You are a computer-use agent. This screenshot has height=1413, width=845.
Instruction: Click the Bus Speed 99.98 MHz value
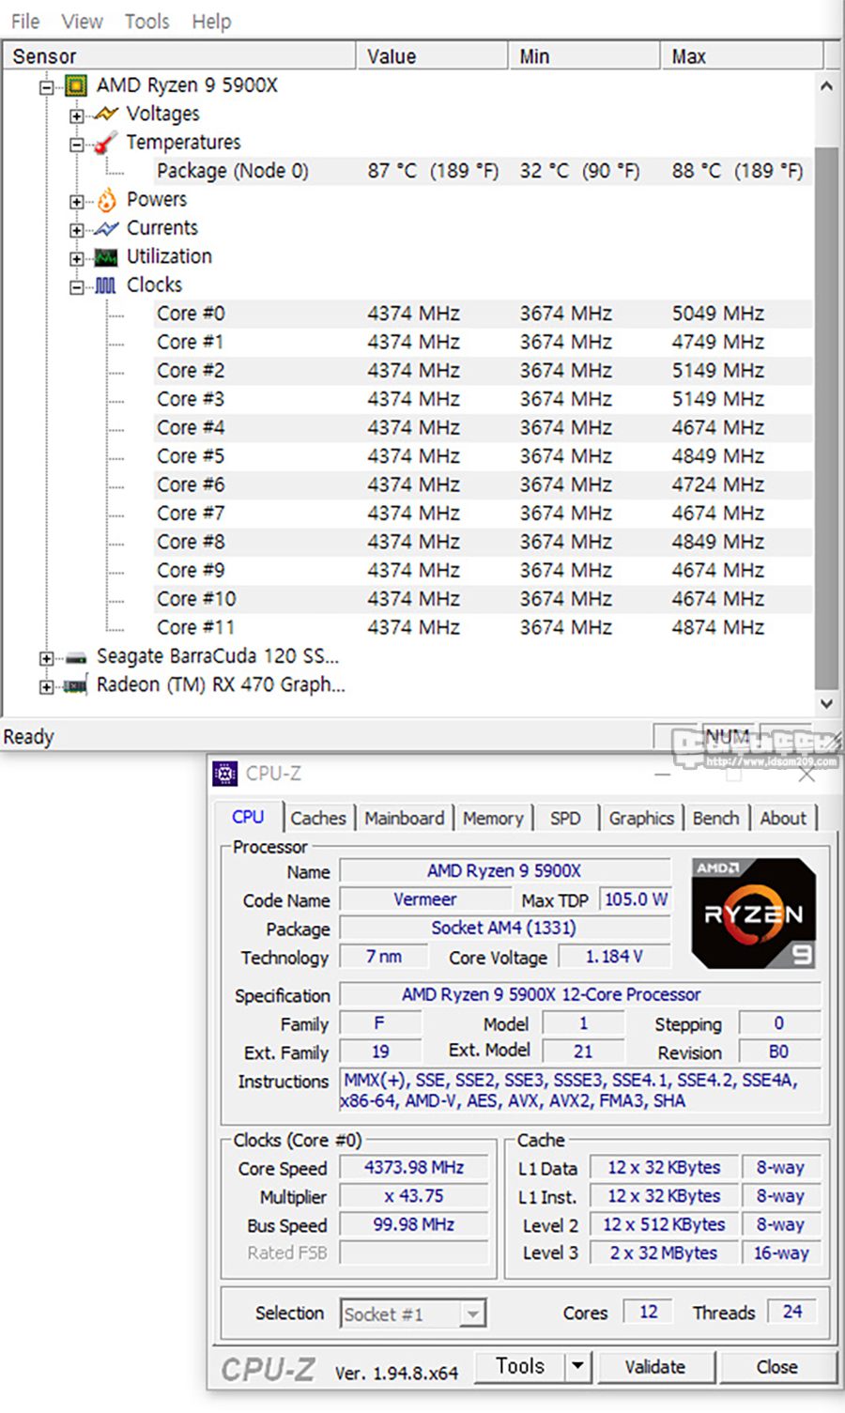pyautogui.click(x=414, y=1225)
